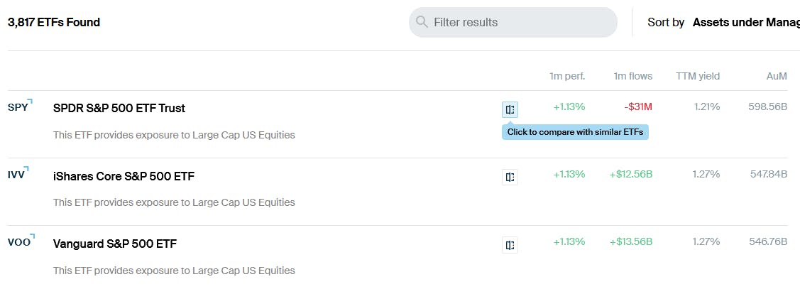Click the TTM yield column header
The height and width of the screenshot is (289, 800).
(x=697, y=76)
